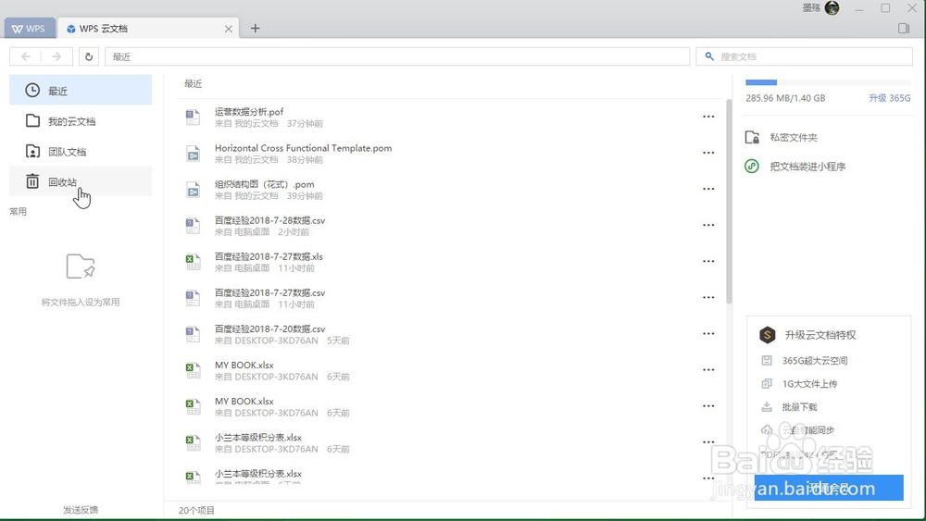Click the 1G大文件上传 copy icon
This screenshot has width=926, height=521.
tap(767, 383)
